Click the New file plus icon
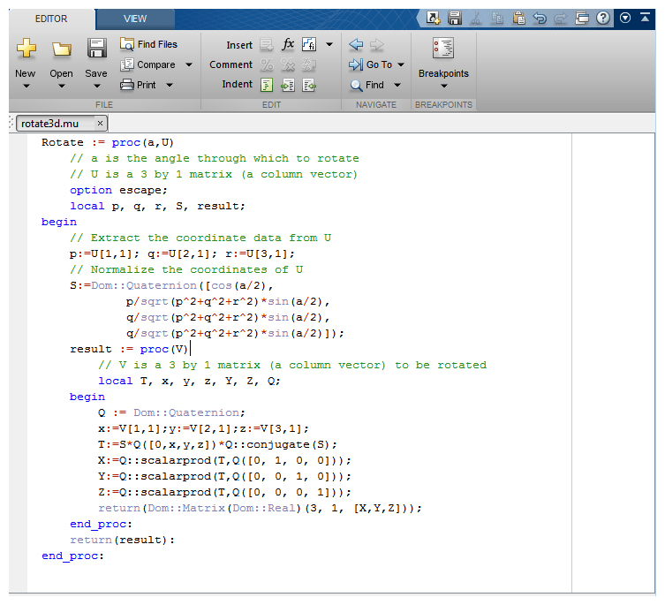This screenshot has height=605, width=665. 26,49
